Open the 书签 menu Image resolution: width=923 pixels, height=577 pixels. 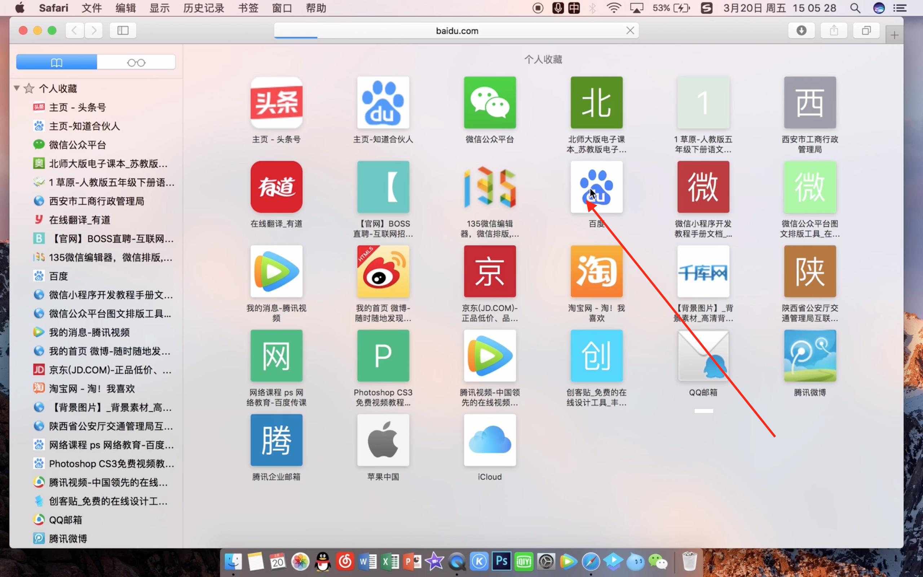point(248,8)
